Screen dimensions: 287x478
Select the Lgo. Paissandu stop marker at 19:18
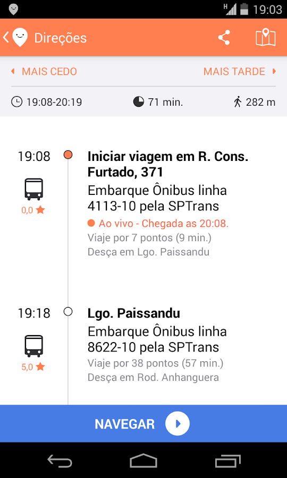point(68,312)
